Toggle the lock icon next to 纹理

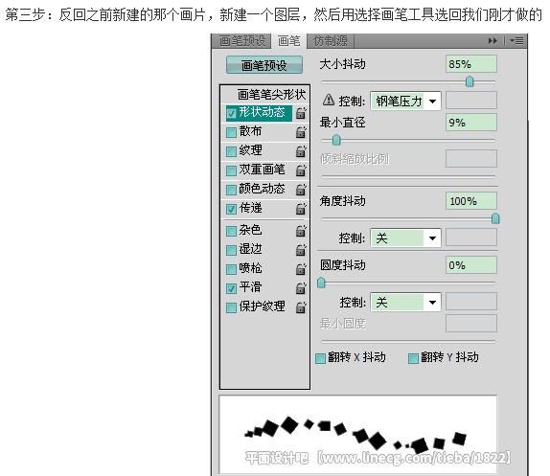301,151
